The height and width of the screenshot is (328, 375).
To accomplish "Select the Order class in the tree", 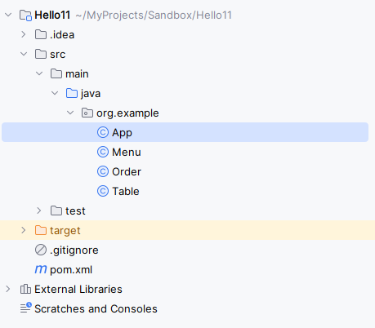I will (127, 172).
